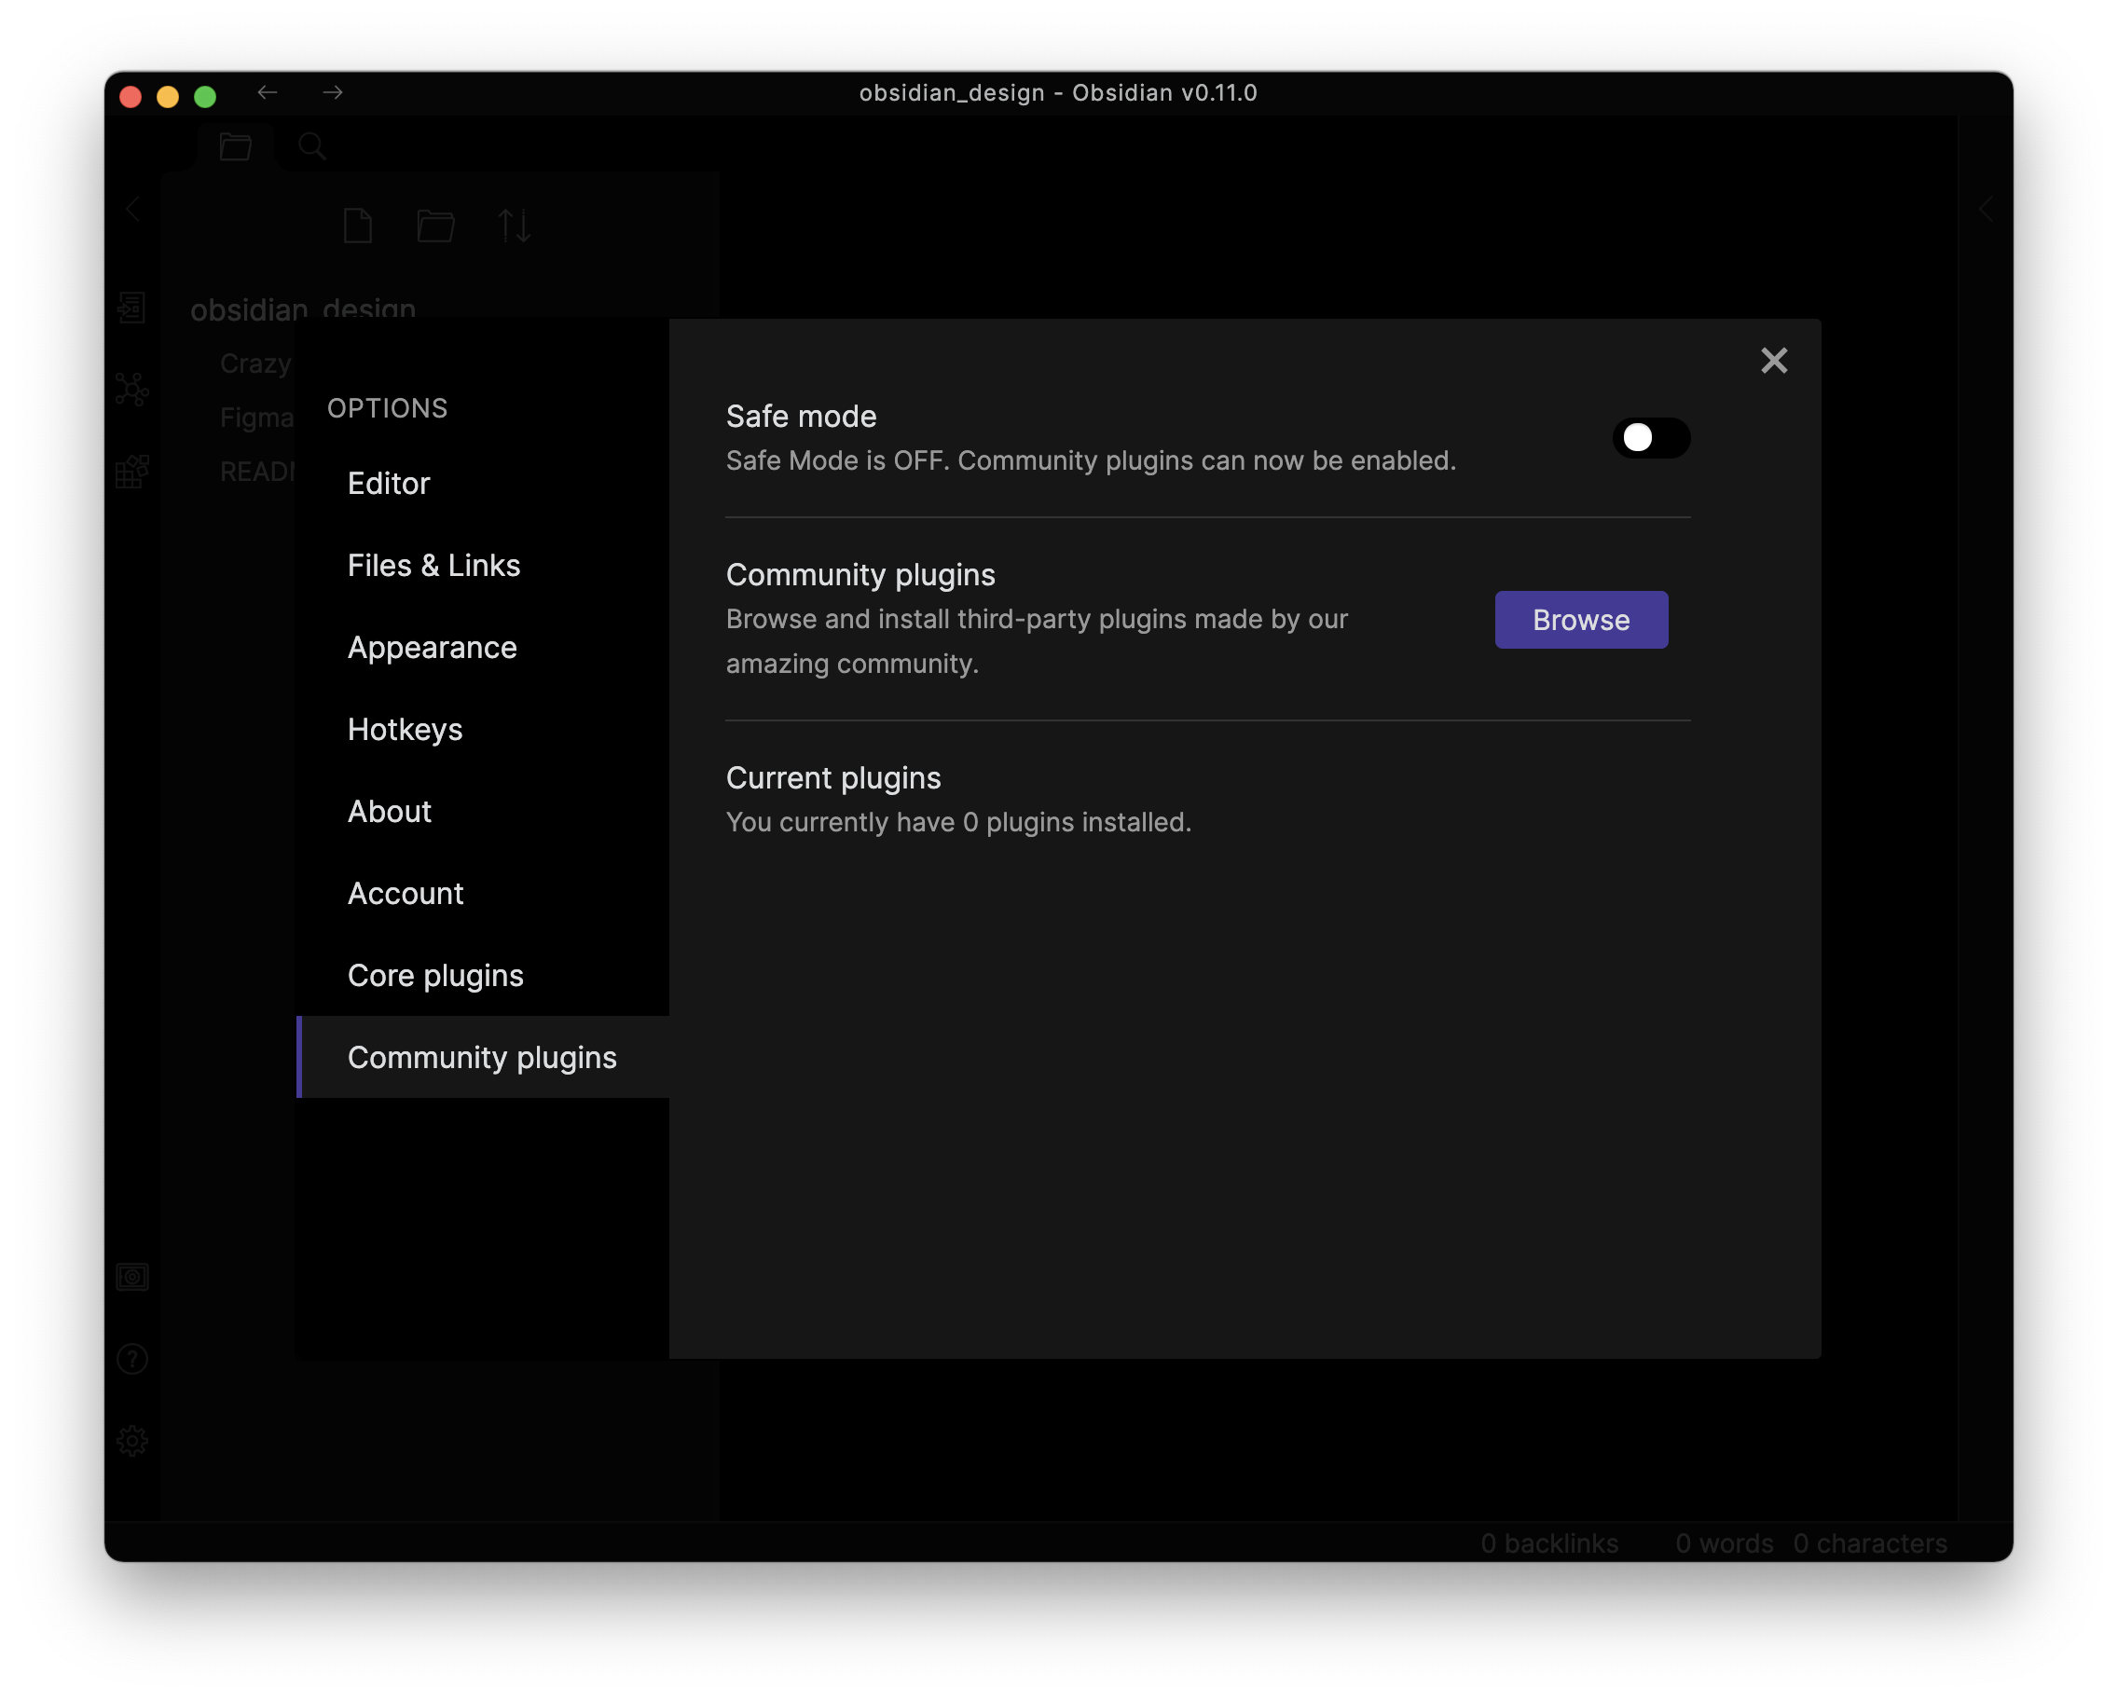Click the search files icon
The image size is (2118, 1700).
tap(312, 147)
